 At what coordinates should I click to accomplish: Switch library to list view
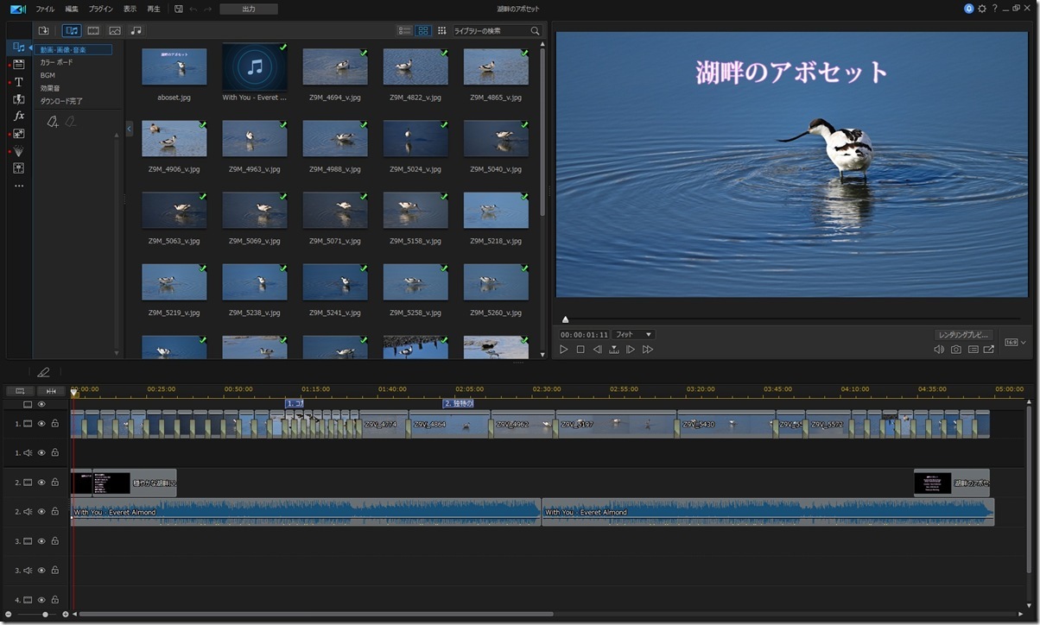coord(403,30)
